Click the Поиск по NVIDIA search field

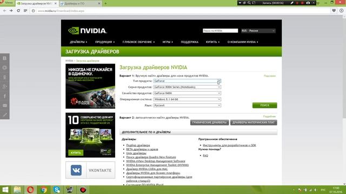tap(220, 31)
